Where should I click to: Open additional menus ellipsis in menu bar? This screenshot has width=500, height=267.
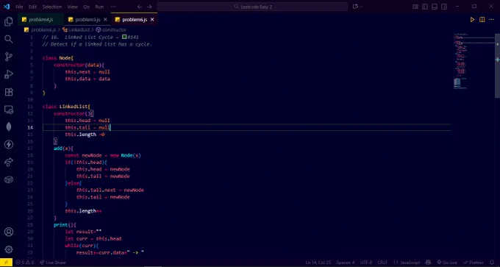pyautogui.click(x=113, y=7)
